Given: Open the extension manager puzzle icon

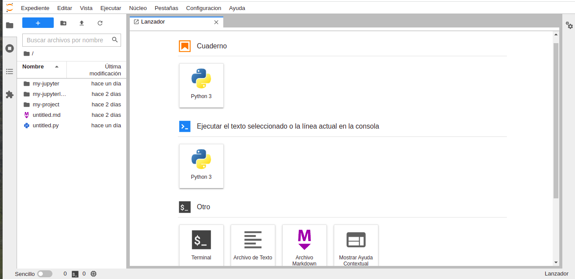Looking at the screenshot, I should tap(10, 95).
